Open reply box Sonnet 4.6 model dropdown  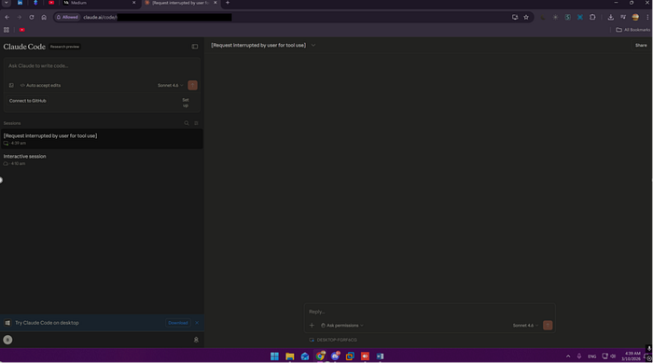525,326
